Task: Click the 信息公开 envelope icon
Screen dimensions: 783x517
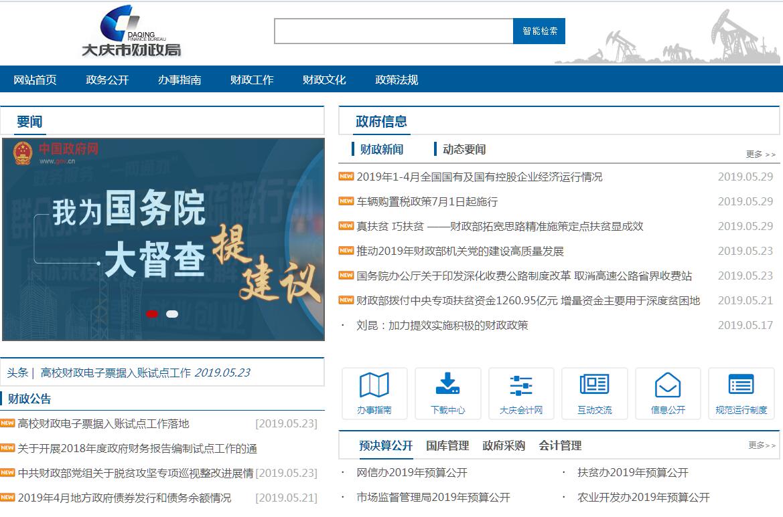Action: pos(668,386)
